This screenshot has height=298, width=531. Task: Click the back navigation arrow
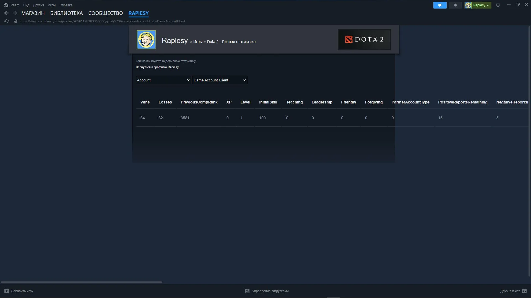(x=6, y=13)
